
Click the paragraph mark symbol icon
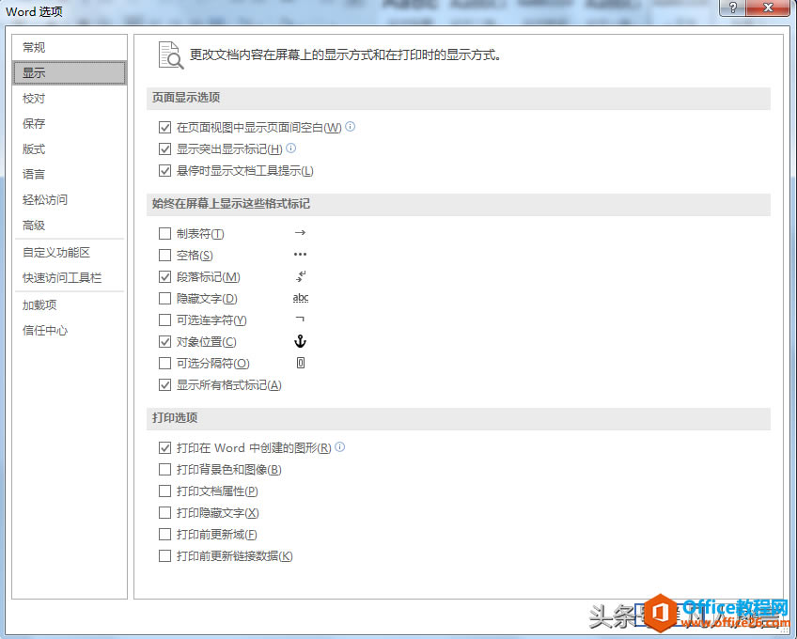coord(301,276)
